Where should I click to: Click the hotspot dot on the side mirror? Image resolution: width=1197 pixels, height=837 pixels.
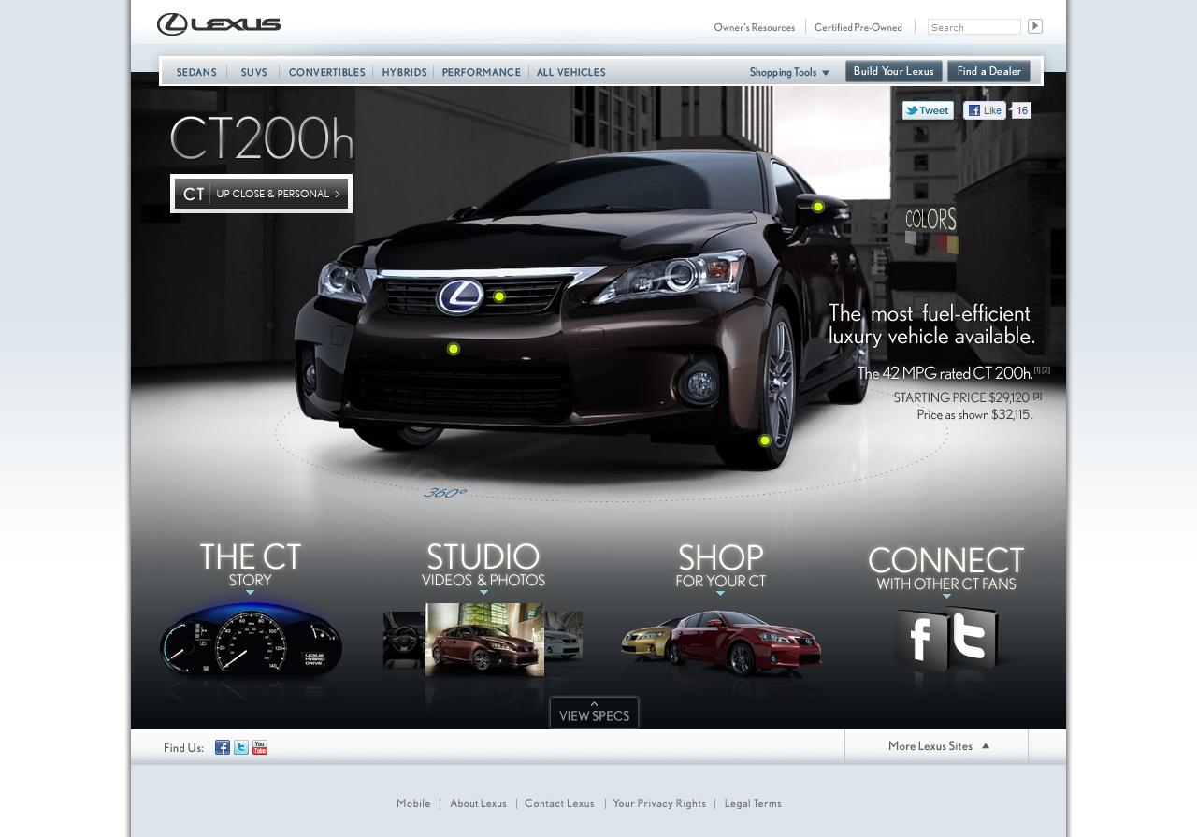click(818, 207)
